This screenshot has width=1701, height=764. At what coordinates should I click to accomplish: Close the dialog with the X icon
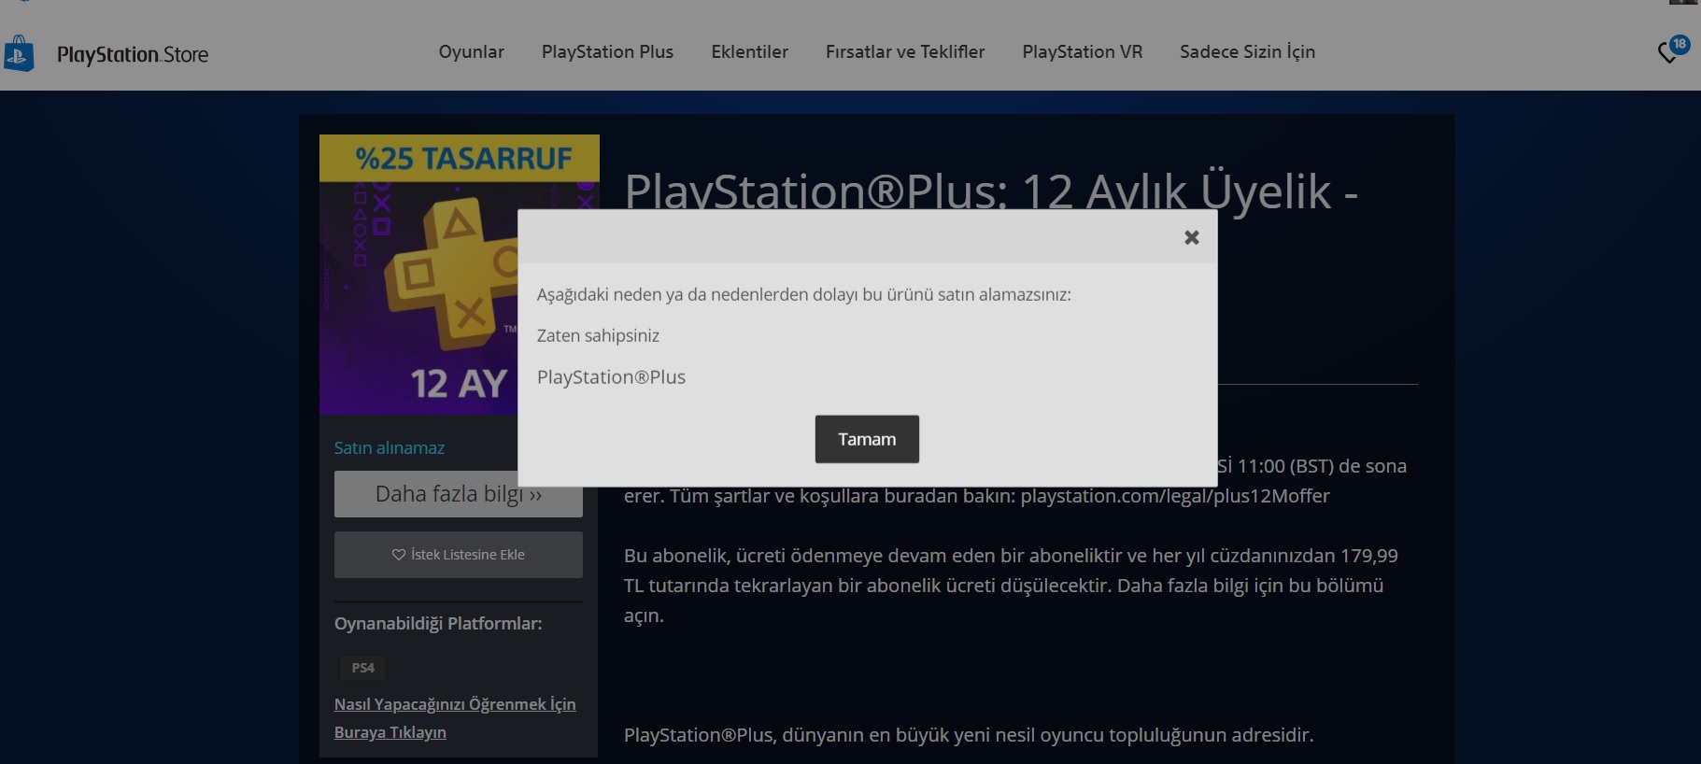[x=1191, y=237]
